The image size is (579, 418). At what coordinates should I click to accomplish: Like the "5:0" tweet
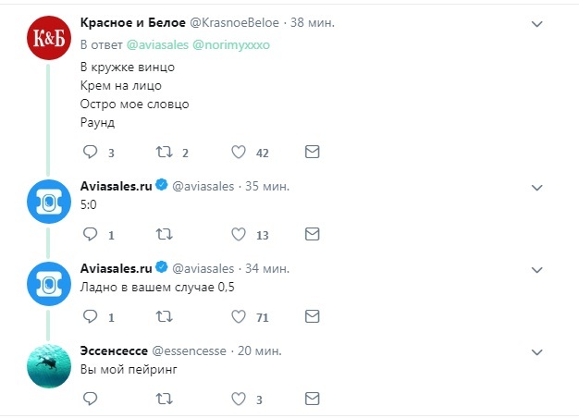[238, 235]
